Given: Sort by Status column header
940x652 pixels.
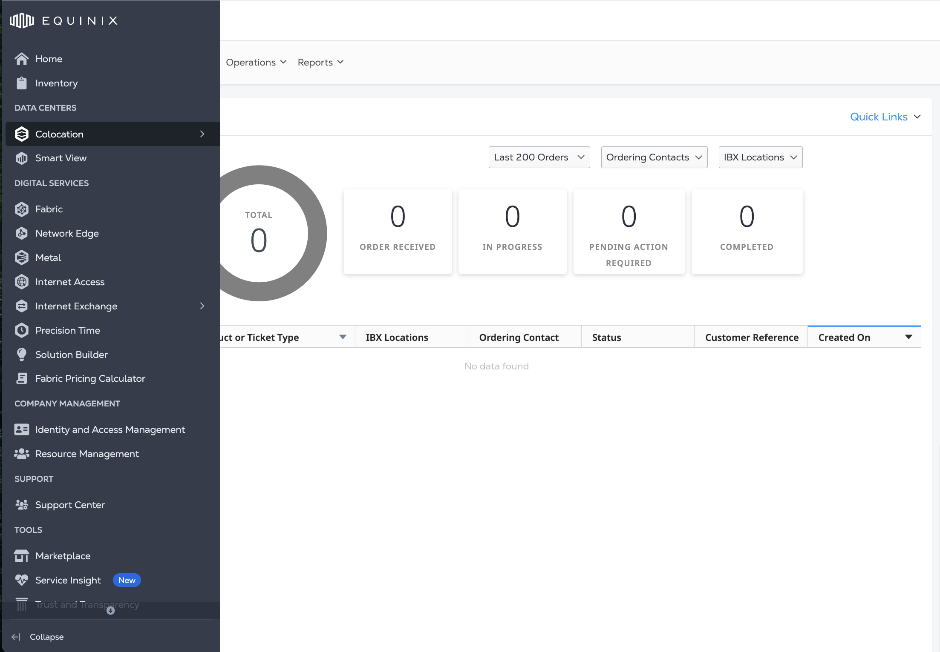Looking at the screenshot, I should click(638, 337).
